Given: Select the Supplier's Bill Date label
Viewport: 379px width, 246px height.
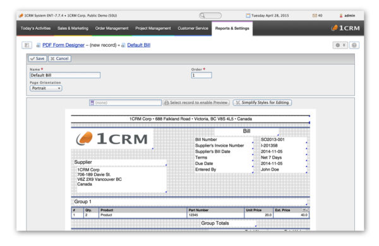Looking at the screenshot, I should 213,152.
